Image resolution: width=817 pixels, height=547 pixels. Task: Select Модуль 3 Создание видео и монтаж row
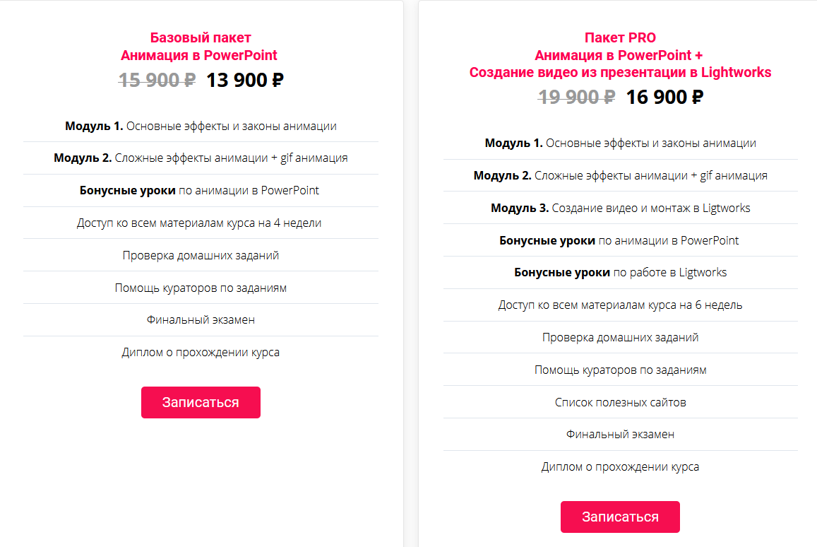pos(620,208)
